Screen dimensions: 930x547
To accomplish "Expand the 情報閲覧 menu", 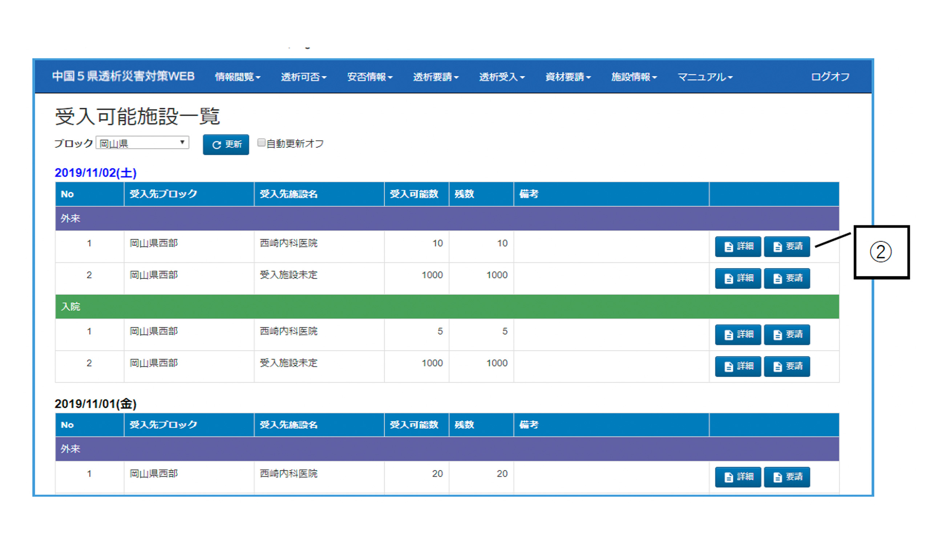I will pyautogui.click(x=237, y=77).
